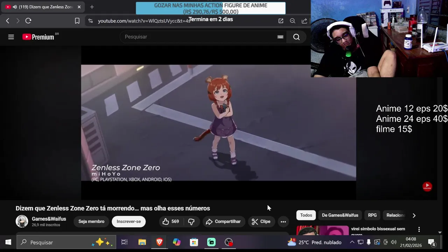The width and height of the screenshot is (448, 252).
Task: Open virei simbolo bissexual video thumbnail
Action: coord(323,230)
